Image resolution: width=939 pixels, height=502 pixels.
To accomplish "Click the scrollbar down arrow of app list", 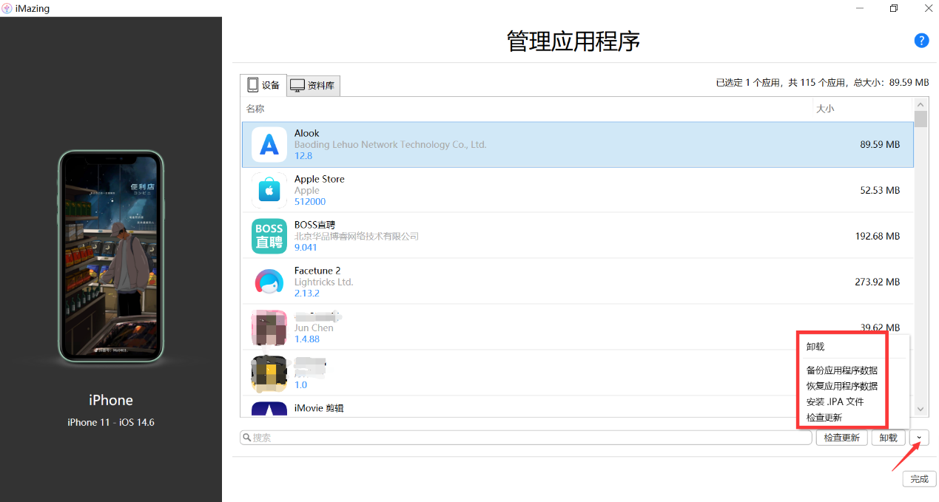I will coord(921,409).
